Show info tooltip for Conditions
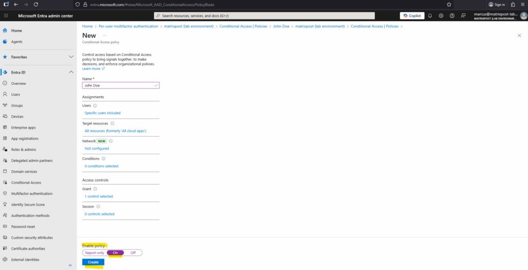The height and width of the screenshot is (270, 528). 103,158
